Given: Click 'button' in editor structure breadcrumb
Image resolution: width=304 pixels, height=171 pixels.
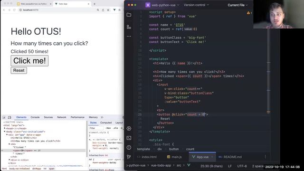Looking at the screenshot, I should [174, 149].
